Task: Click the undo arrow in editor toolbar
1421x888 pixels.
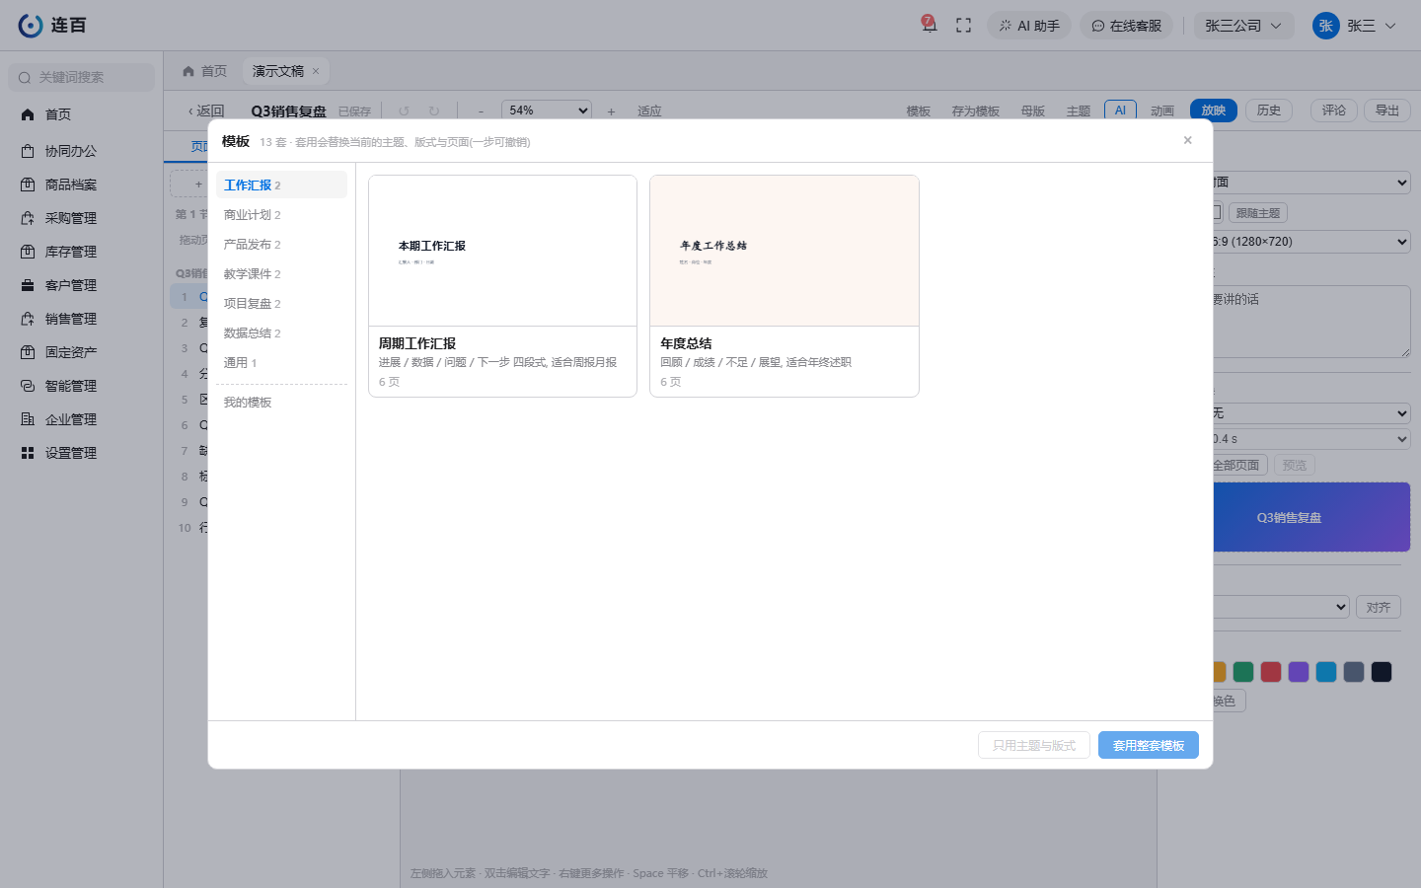Action: tap(404, 111)
